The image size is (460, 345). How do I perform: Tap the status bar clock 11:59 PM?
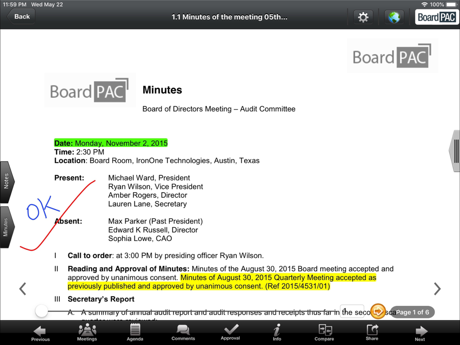coord(15,5)
